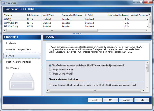This screenshot has height=111, width=154.
Task: Click volume list scroll down arrow
Action: point(150,27)
